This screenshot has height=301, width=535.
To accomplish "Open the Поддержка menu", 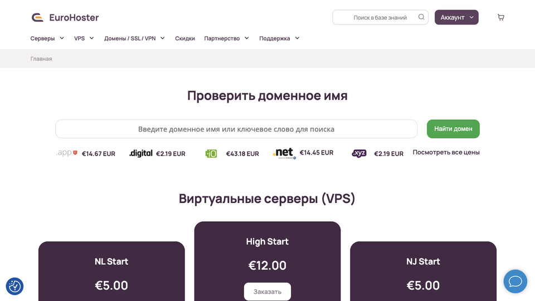I will coord(275,38).
